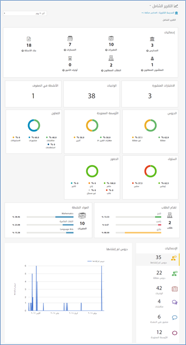The image size is (186, 345).
Task: Open the آخر ٣٠ يوم date range dropdown
Action: tap(25, 13)
